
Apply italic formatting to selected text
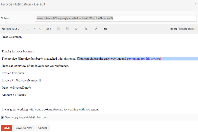point(34,29)
